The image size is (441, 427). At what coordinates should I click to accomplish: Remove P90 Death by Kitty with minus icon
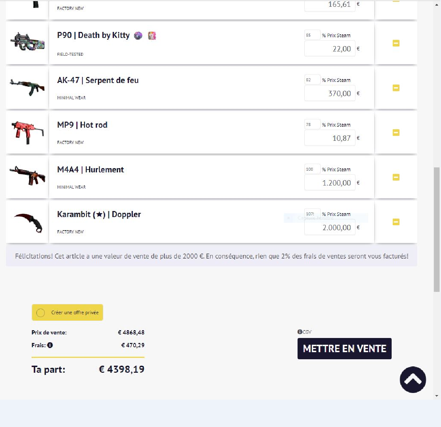click(396, 43)
